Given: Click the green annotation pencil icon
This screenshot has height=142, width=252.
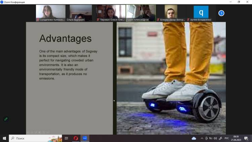Looking at the screenshot, I should [6, 119].
